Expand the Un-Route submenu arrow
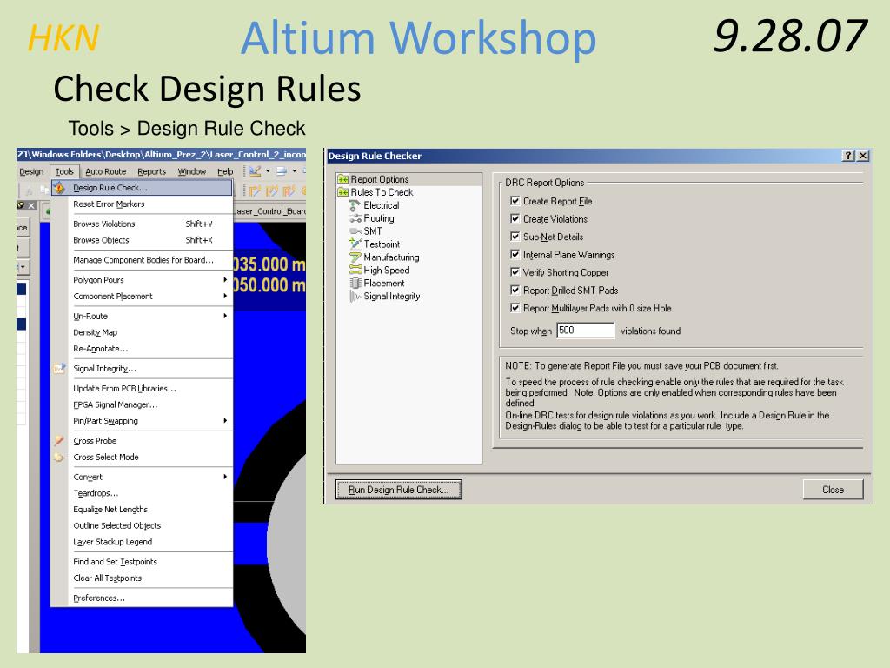Viewport: 890px width, 668px height. pyautogui.click(x=225, y=317)
